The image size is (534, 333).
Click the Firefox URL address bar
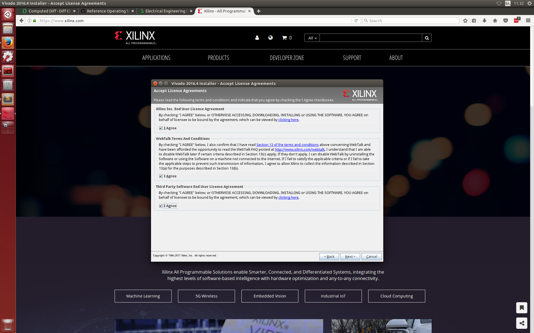(195, 21)
